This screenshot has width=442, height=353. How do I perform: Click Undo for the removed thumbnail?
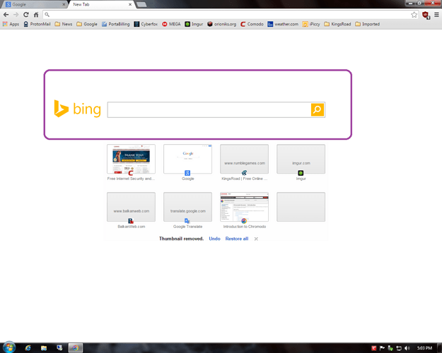[x=214, y=239]
